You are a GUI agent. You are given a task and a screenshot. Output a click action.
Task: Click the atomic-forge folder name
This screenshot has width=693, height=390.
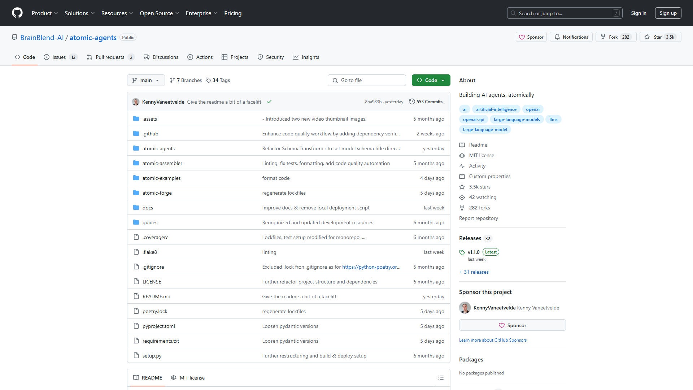(x=157, y=193)
